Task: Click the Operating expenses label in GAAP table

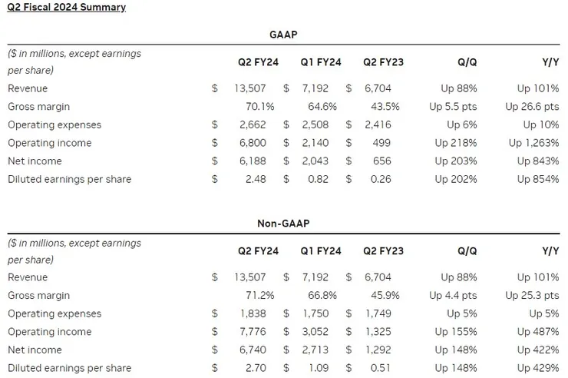Action: [x=54, y=125]
